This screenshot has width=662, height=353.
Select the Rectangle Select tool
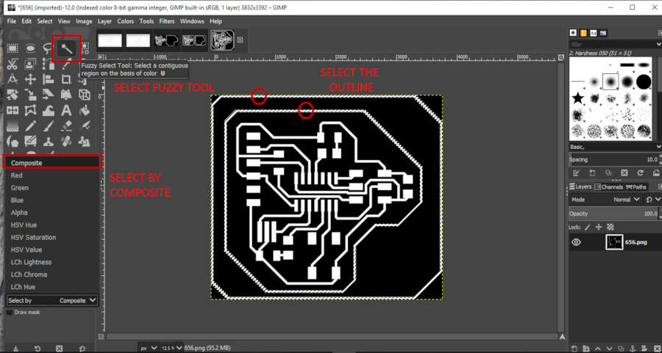[x=13, y=48]
